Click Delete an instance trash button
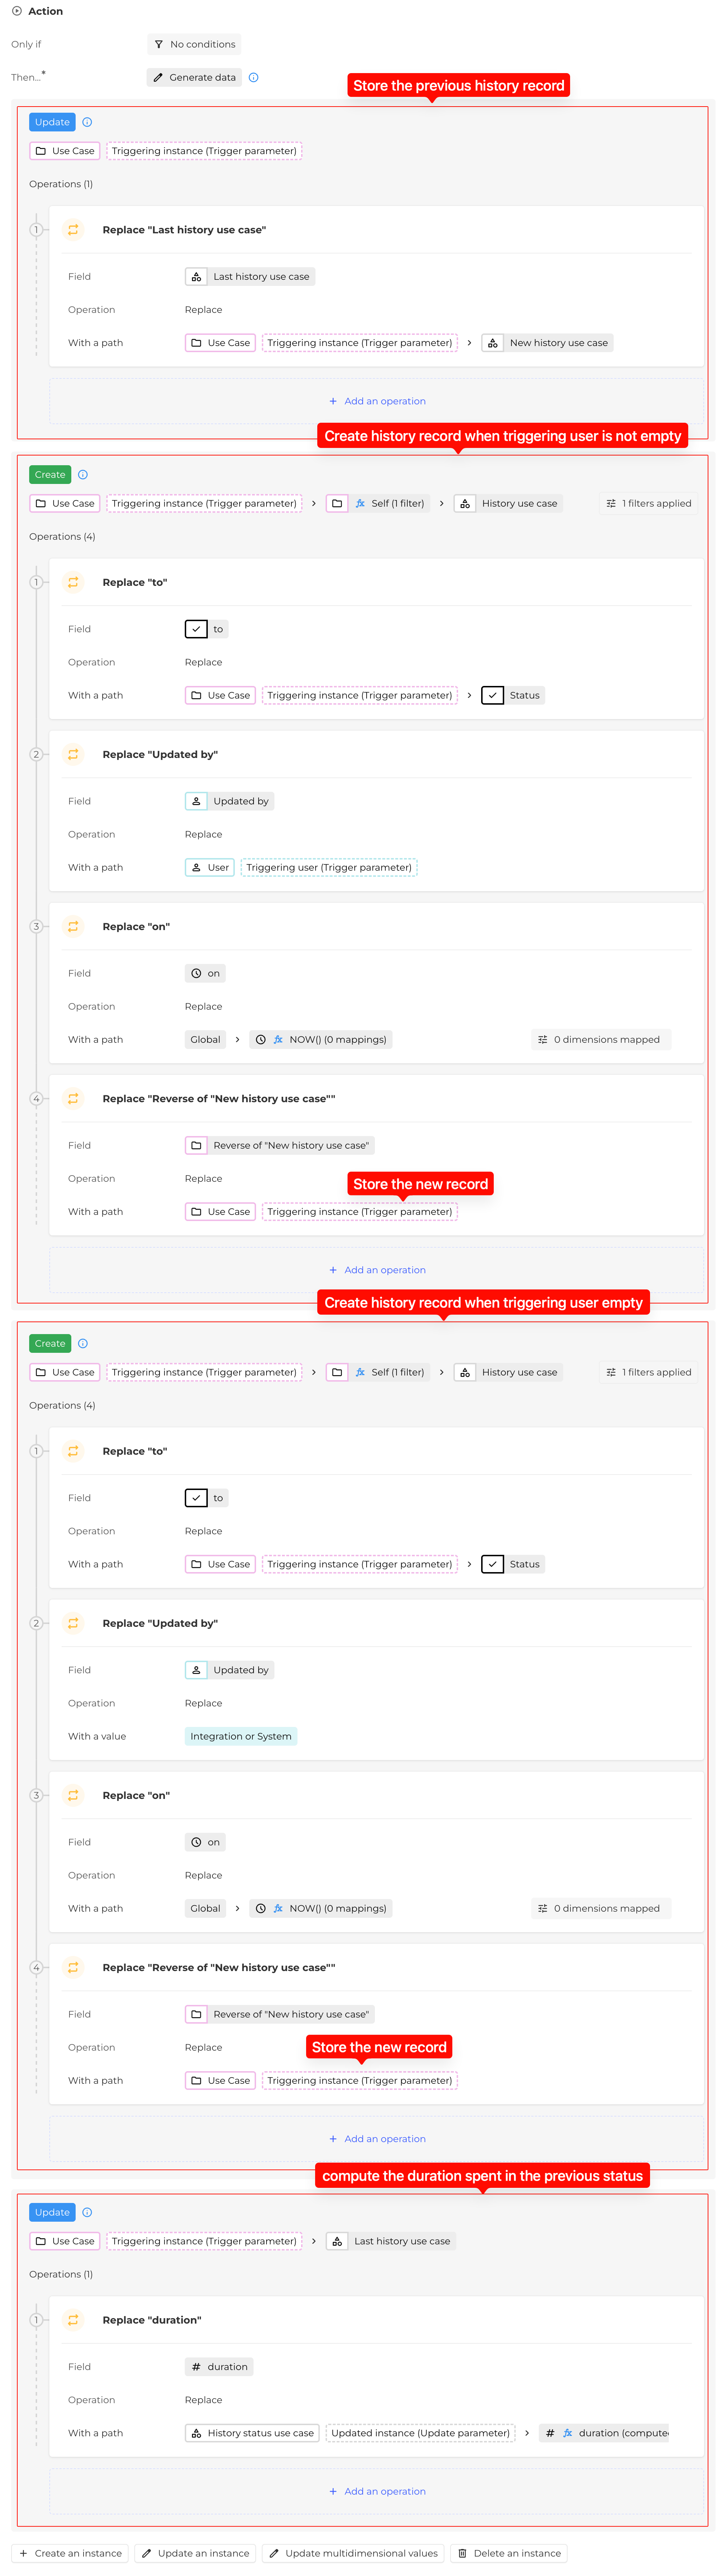 point(509,2553)
